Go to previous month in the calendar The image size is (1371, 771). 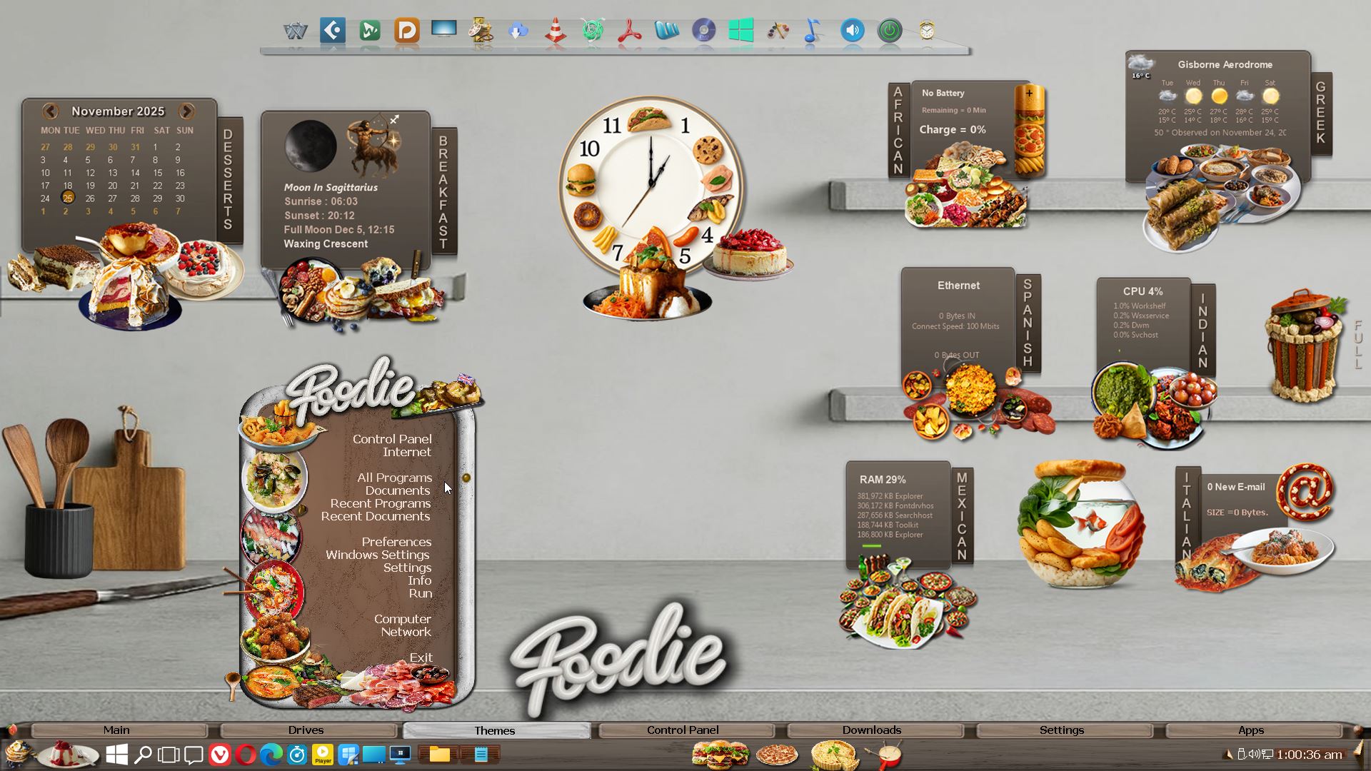[50, 111]
